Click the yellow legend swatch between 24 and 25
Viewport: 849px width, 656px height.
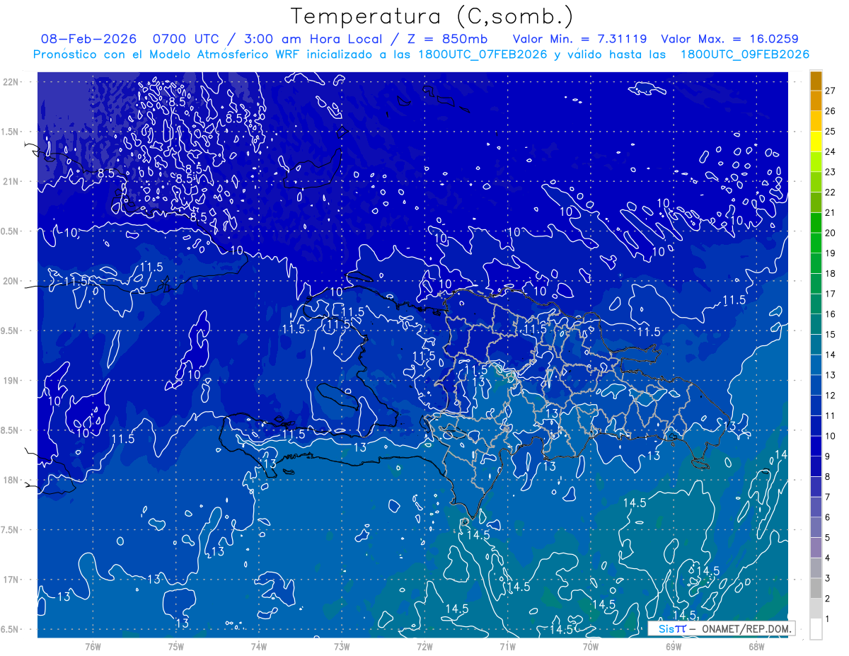click(x=816, y=142)
